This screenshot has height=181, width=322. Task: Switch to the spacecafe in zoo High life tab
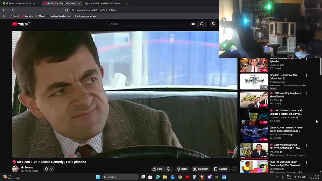coord(103,3)
